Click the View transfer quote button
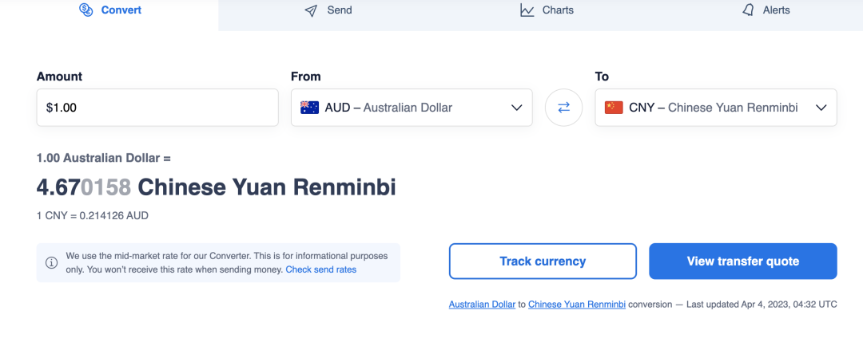 pos(743,261)
